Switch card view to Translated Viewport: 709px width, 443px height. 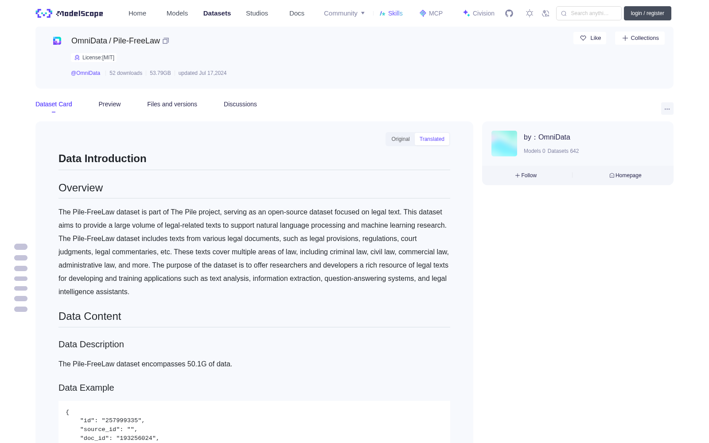pos(432,139)
